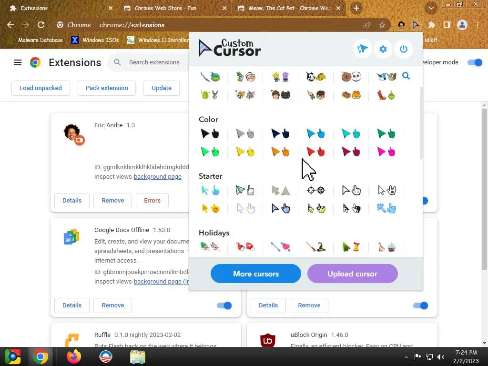488x366 pixels.
Task: Open the tab search dropdown arrow
Action: click(x=431, y=9)
